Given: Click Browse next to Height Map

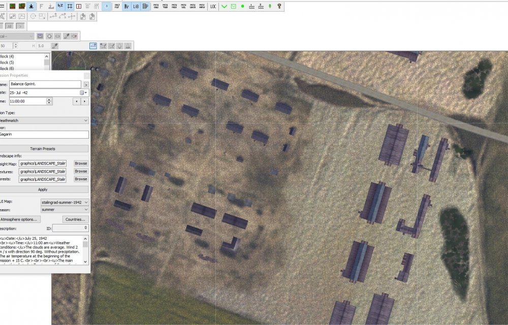Looking at the screenshot, I should coord(81,164).
